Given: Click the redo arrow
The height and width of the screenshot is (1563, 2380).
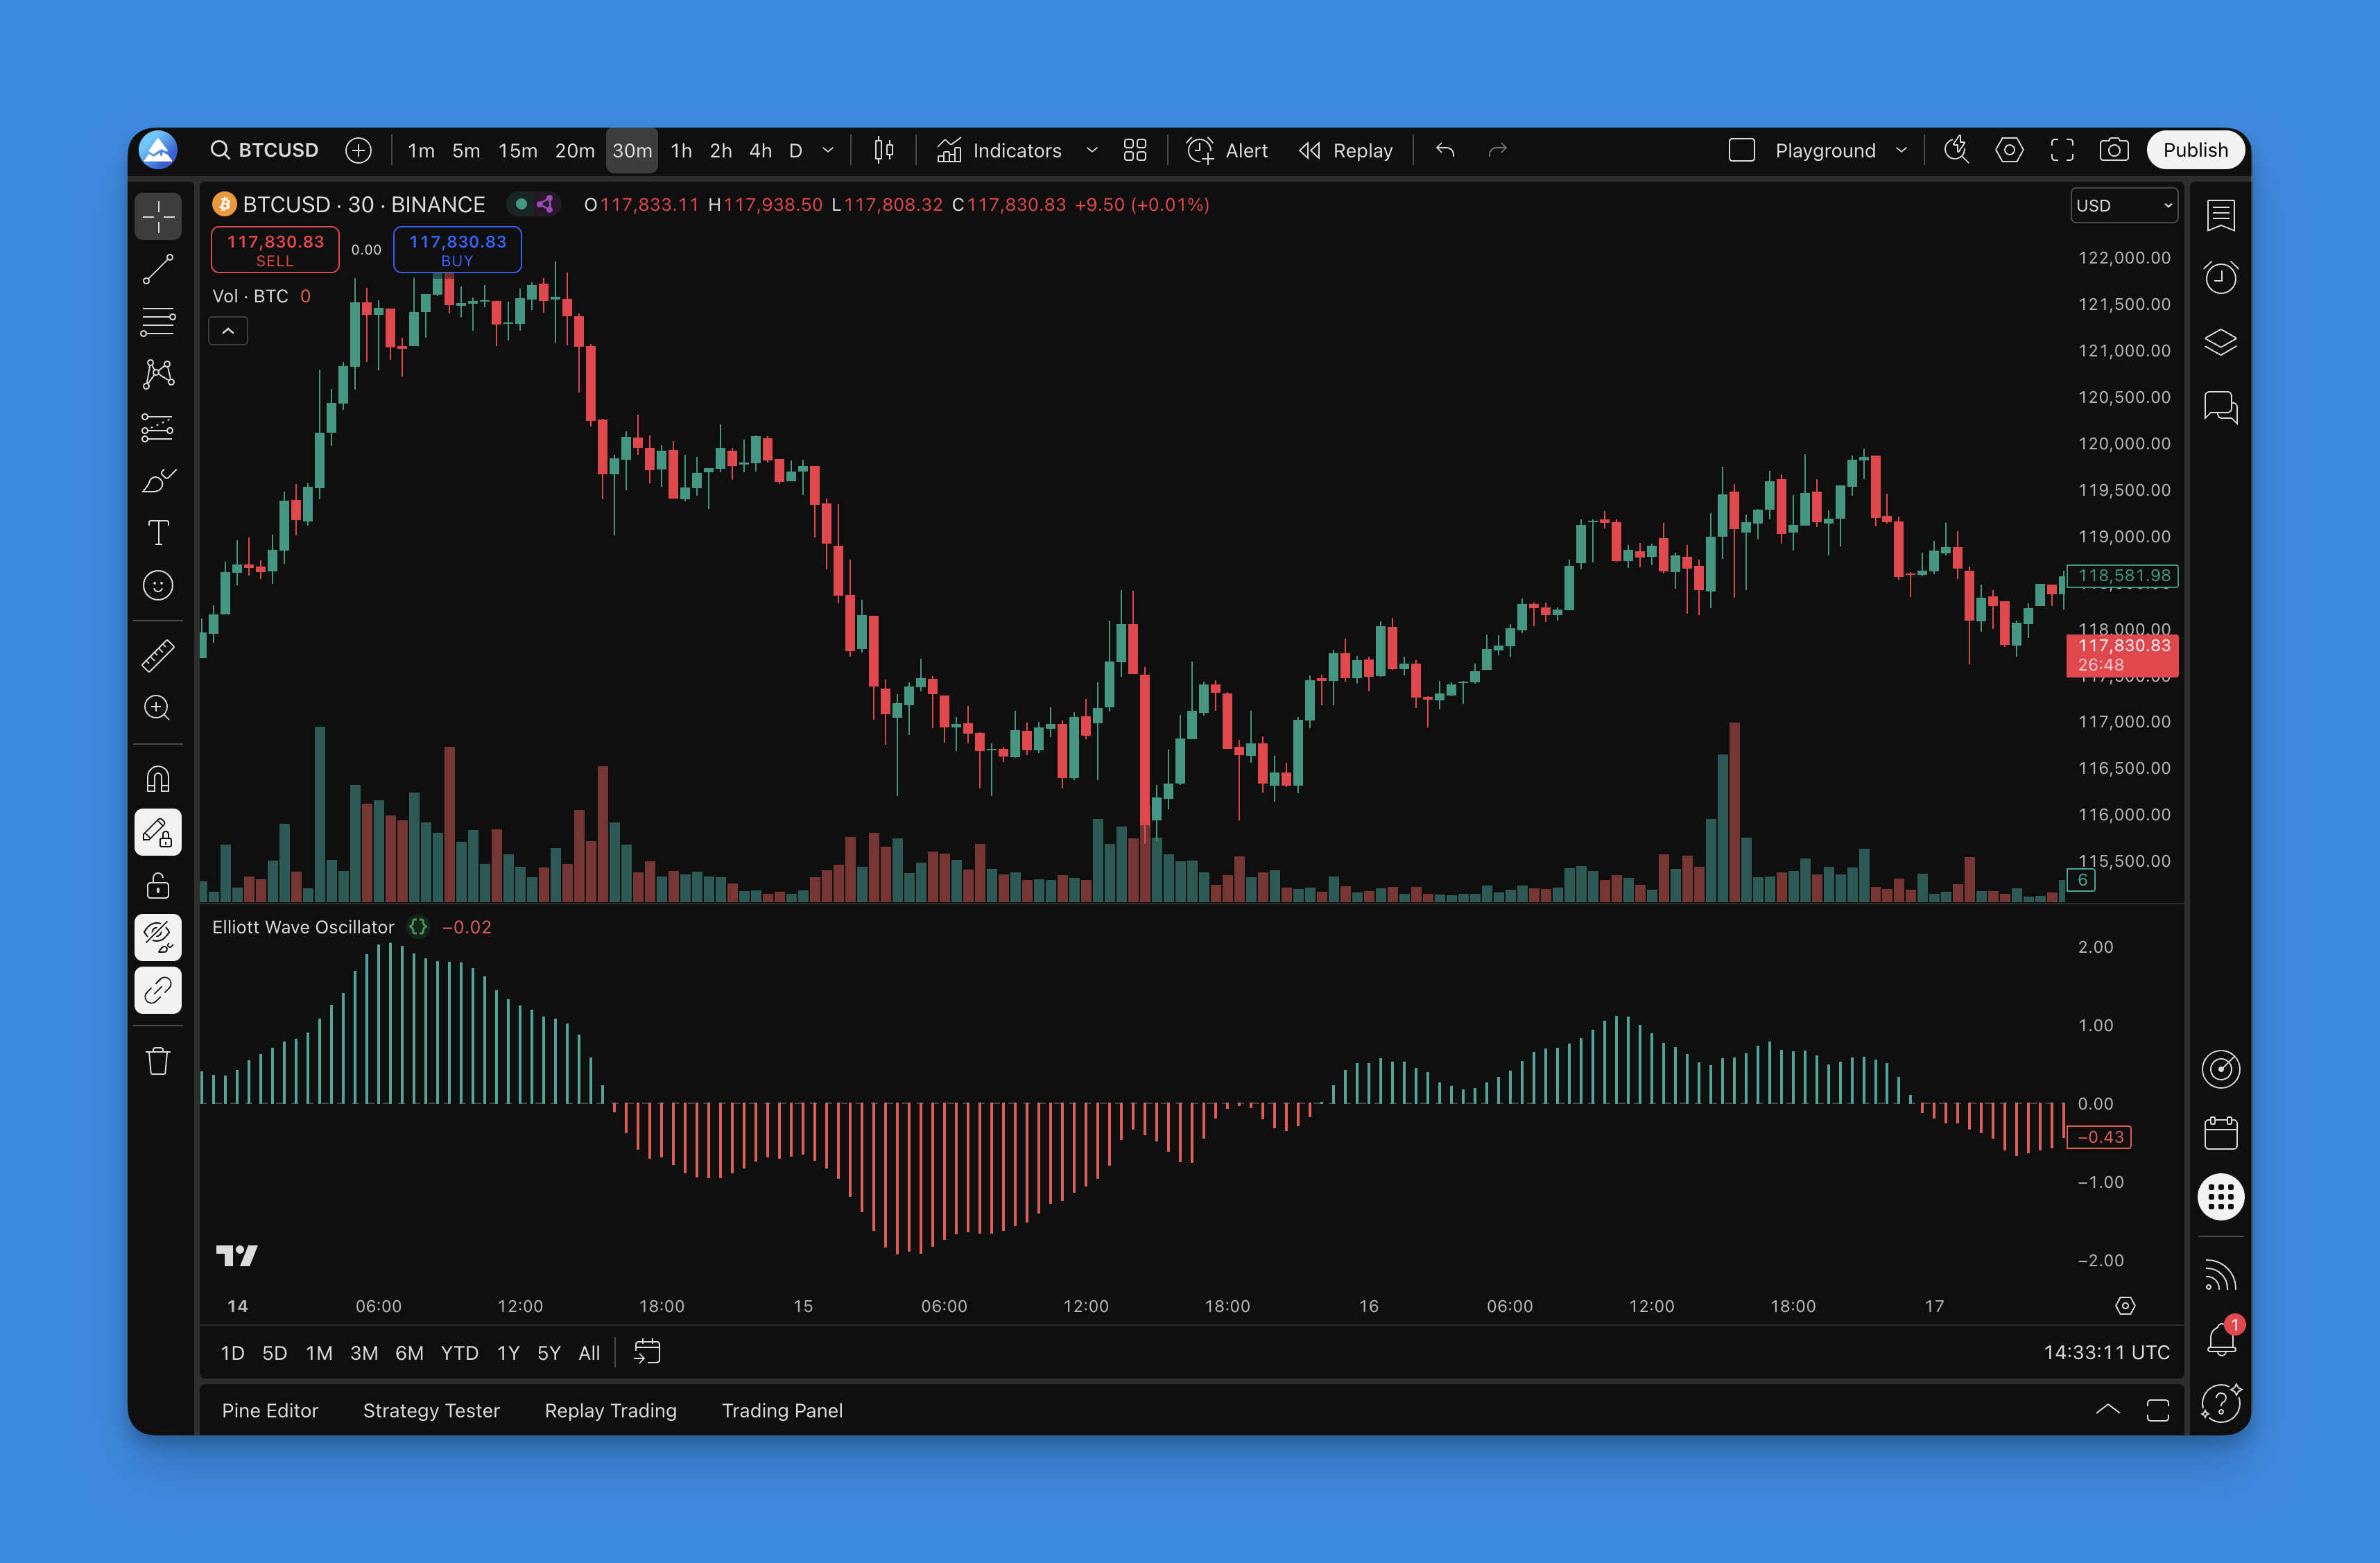Looking at the screenshot, I should point(1497,150).
